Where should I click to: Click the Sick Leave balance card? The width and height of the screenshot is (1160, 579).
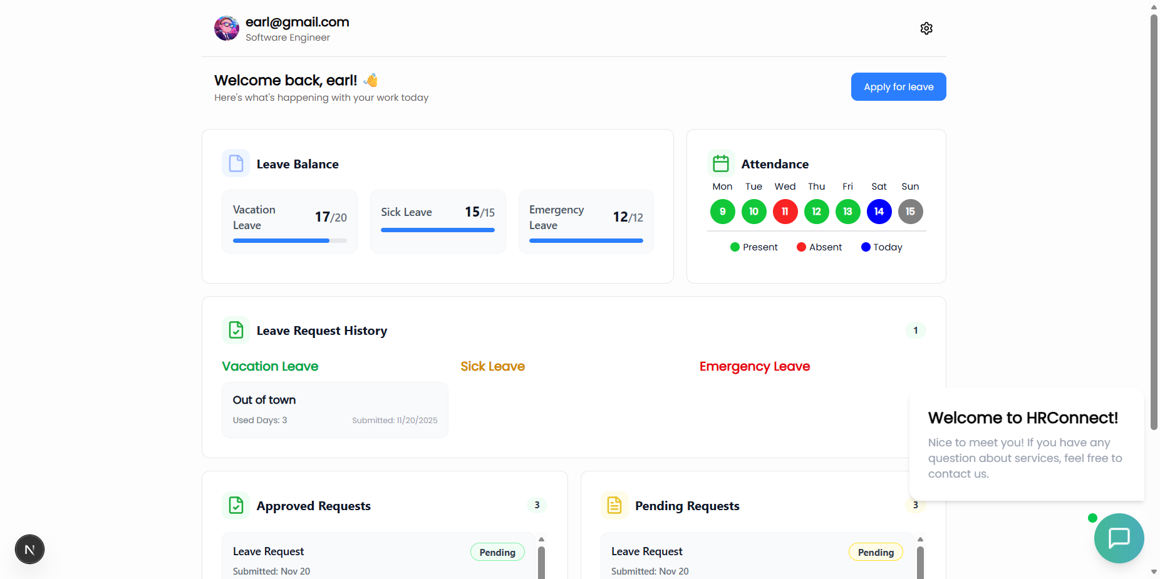(437, 221)
